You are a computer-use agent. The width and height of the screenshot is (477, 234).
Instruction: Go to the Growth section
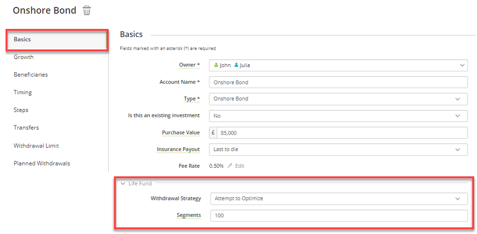point(24,57)
